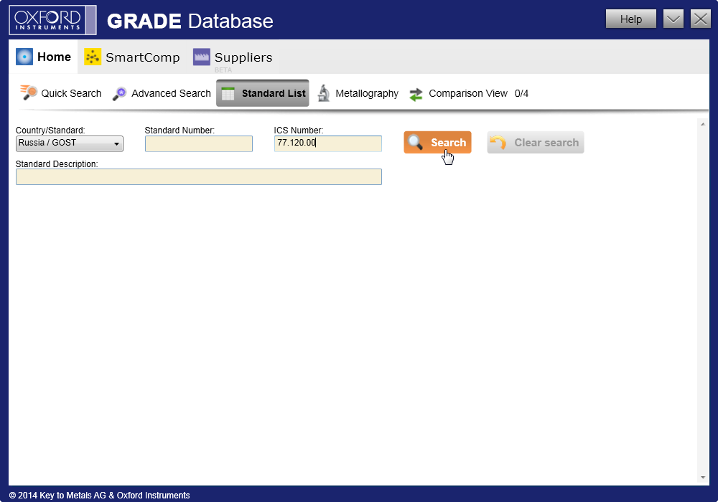Click the scrollbar down arrow
Screen dimensions: 718x502
(703, 478)
